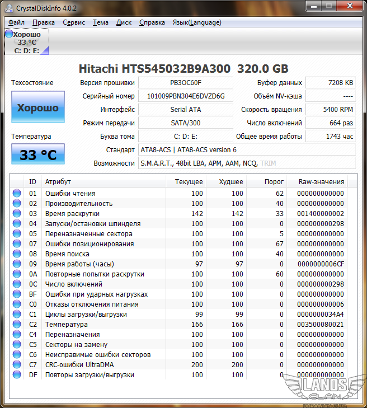This screenshot has height=408, width=367.
Task: Click status circle for C6 Неисправимые ошибки секторов
Action: [x=17, y=354]
